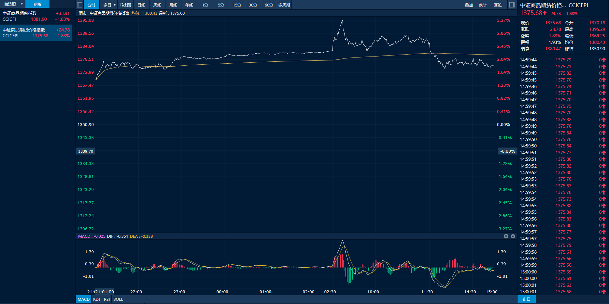Open the 自选股 dropdown arrow

click(22, 4)
